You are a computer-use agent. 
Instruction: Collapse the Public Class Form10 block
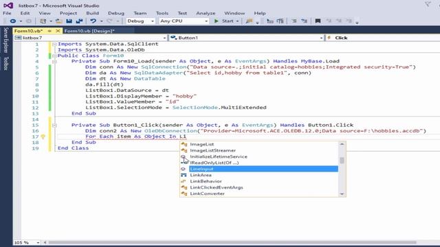(x=54, y=56)
